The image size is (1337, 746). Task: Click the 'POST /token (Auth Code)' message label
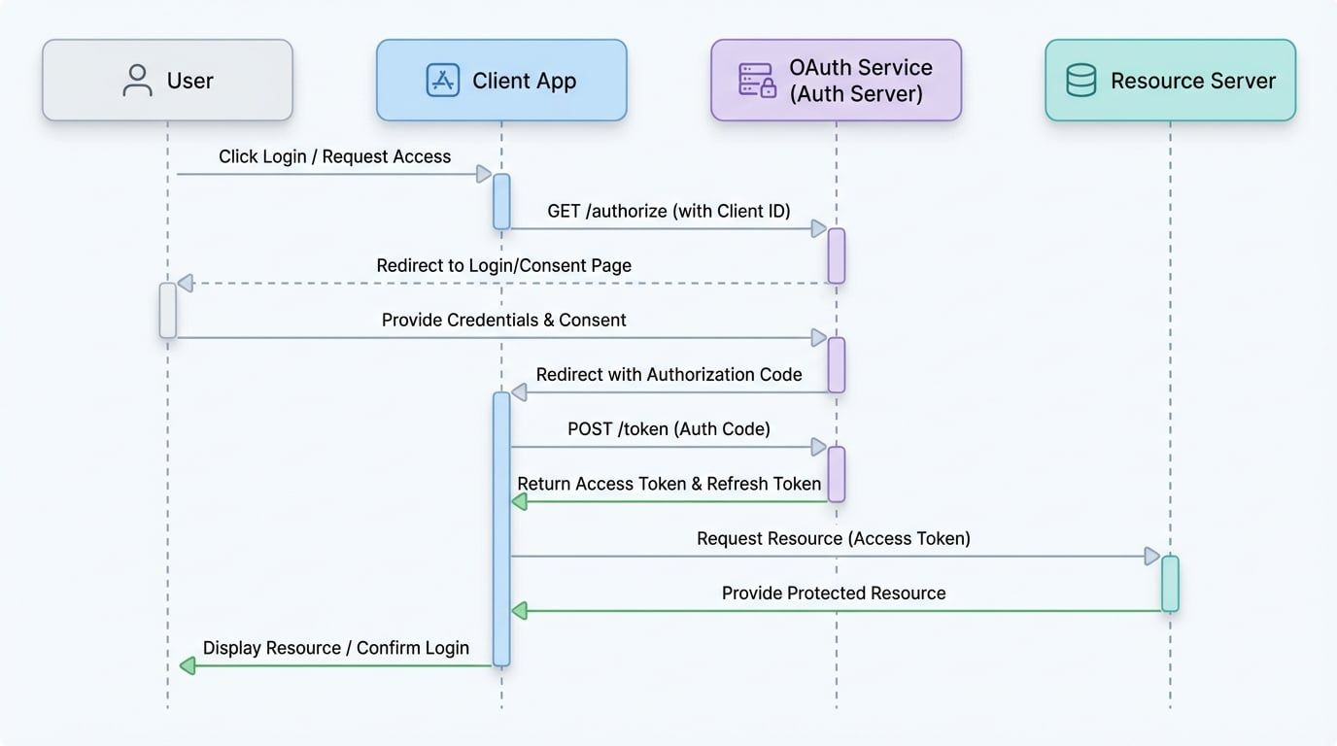668,428
